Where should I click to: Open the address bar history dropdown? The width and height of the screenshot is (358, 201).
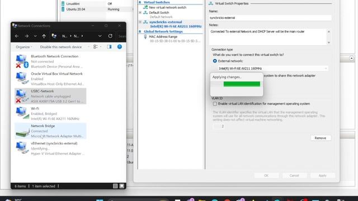100,36
